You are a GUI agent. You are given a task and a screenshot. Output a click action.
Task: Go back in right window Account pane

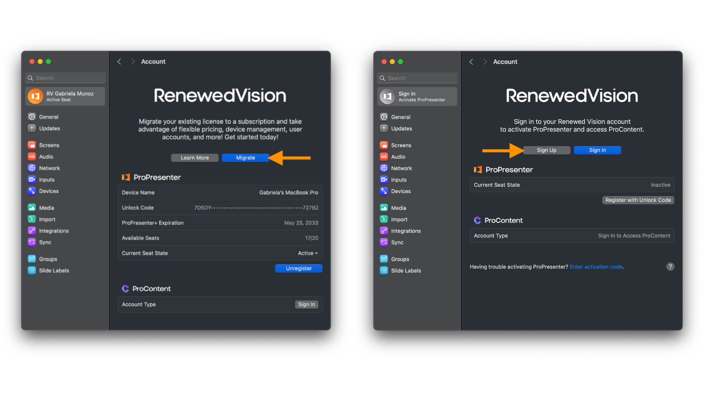point(471,62)
